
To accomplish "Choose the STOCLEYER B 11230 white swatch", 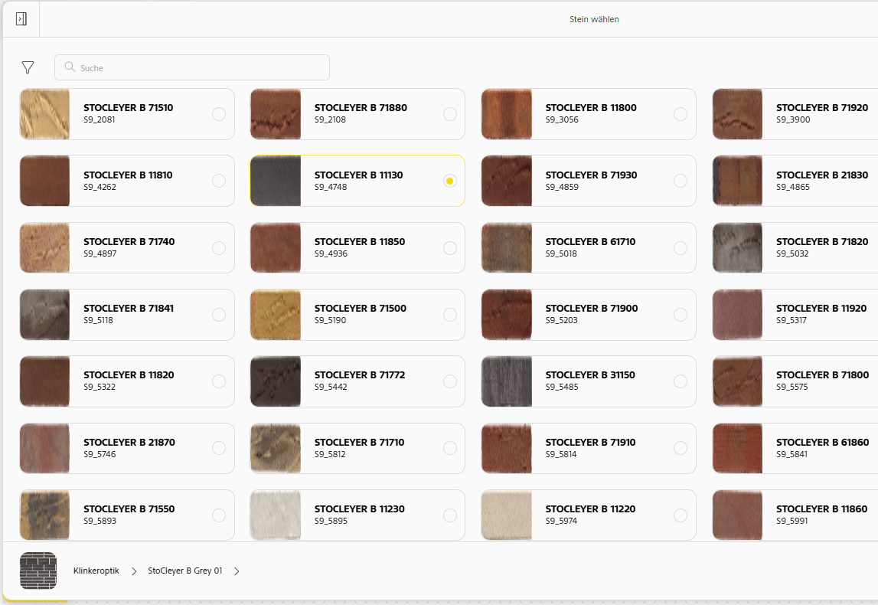I will tap(276, 515).
